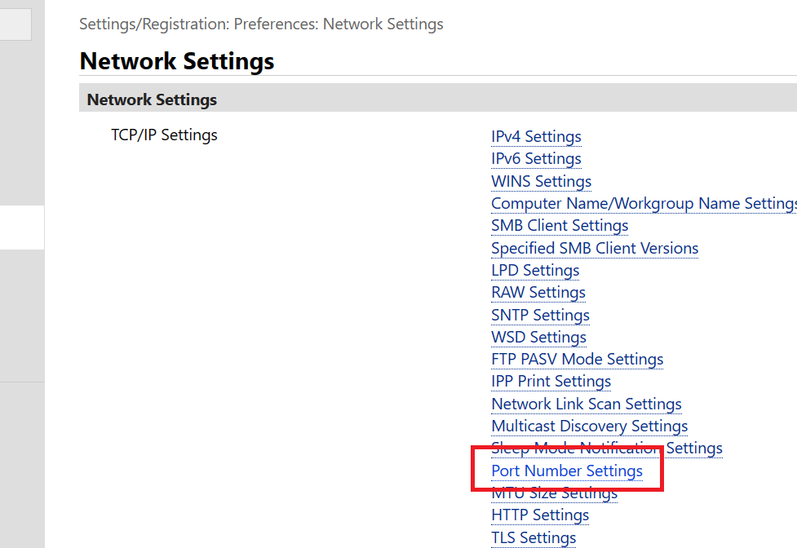Open Network Link Scan Settings
The image size is (797, 548).
(x=587, y=404)
